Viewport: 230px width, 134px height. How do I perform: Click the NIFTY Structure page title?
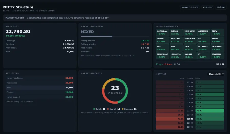[x=18, y=7]
